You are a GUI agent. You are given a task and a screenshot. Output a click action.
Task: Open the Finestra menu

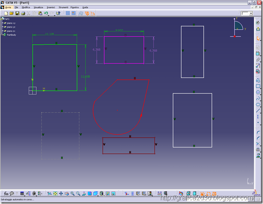click(x=74, y=7)
